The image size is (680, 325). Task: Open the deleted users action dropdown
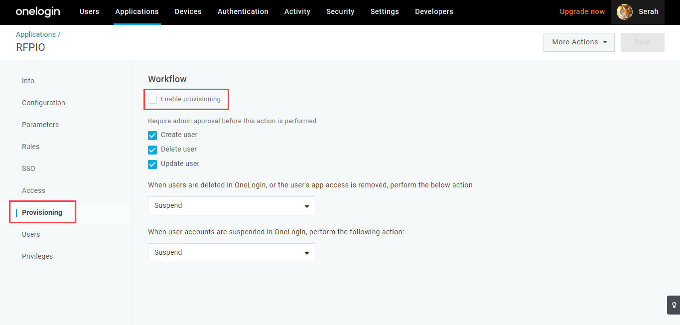click(x=232, y=206)
